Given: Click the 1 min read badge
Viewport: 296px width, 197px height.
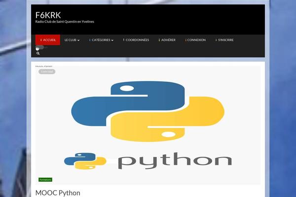Looking at the screenshot, I should click(x=47, y=71).
